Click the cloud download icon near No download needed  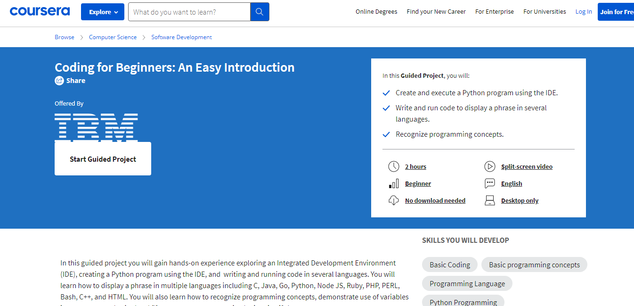coord(394,200)
